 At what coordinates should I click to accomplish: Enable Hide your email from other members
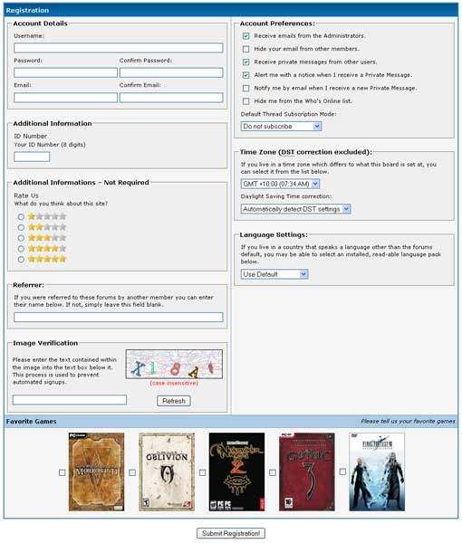point(245,49)
